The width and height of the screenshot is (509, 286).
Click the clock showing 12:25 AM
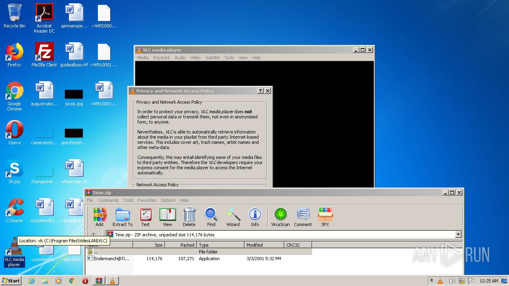(x=489, y=281)
